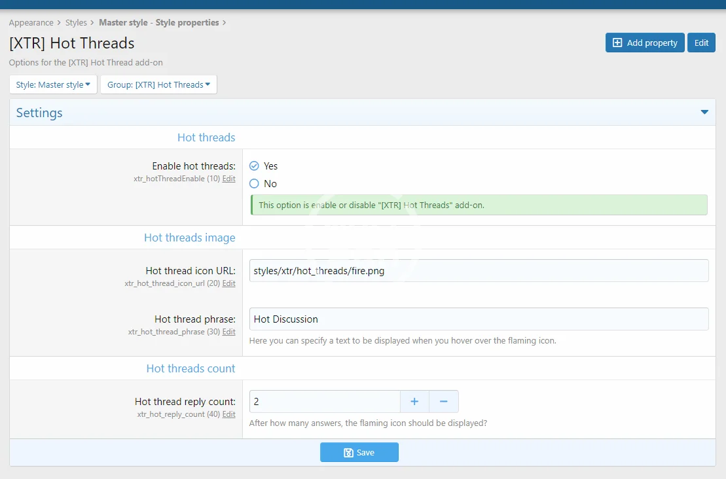The image size is (726, 479).
Task: Go to Appearance breadcrumb
Action: (x=31, y=22)
